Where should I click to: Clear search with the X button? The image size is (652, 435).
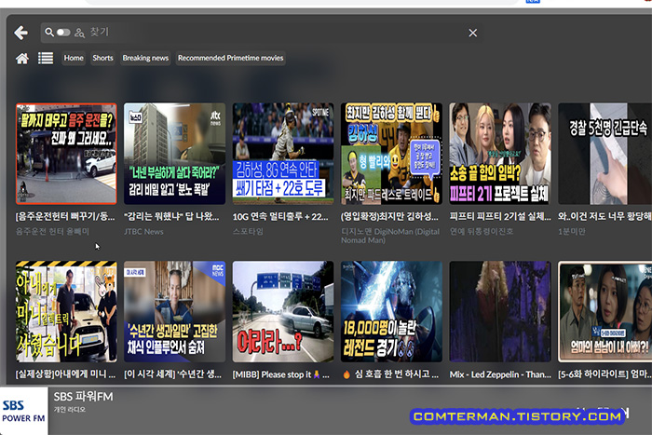473,33
